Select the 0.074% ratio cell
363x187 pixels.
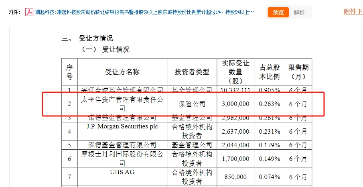tap(270, 177)
